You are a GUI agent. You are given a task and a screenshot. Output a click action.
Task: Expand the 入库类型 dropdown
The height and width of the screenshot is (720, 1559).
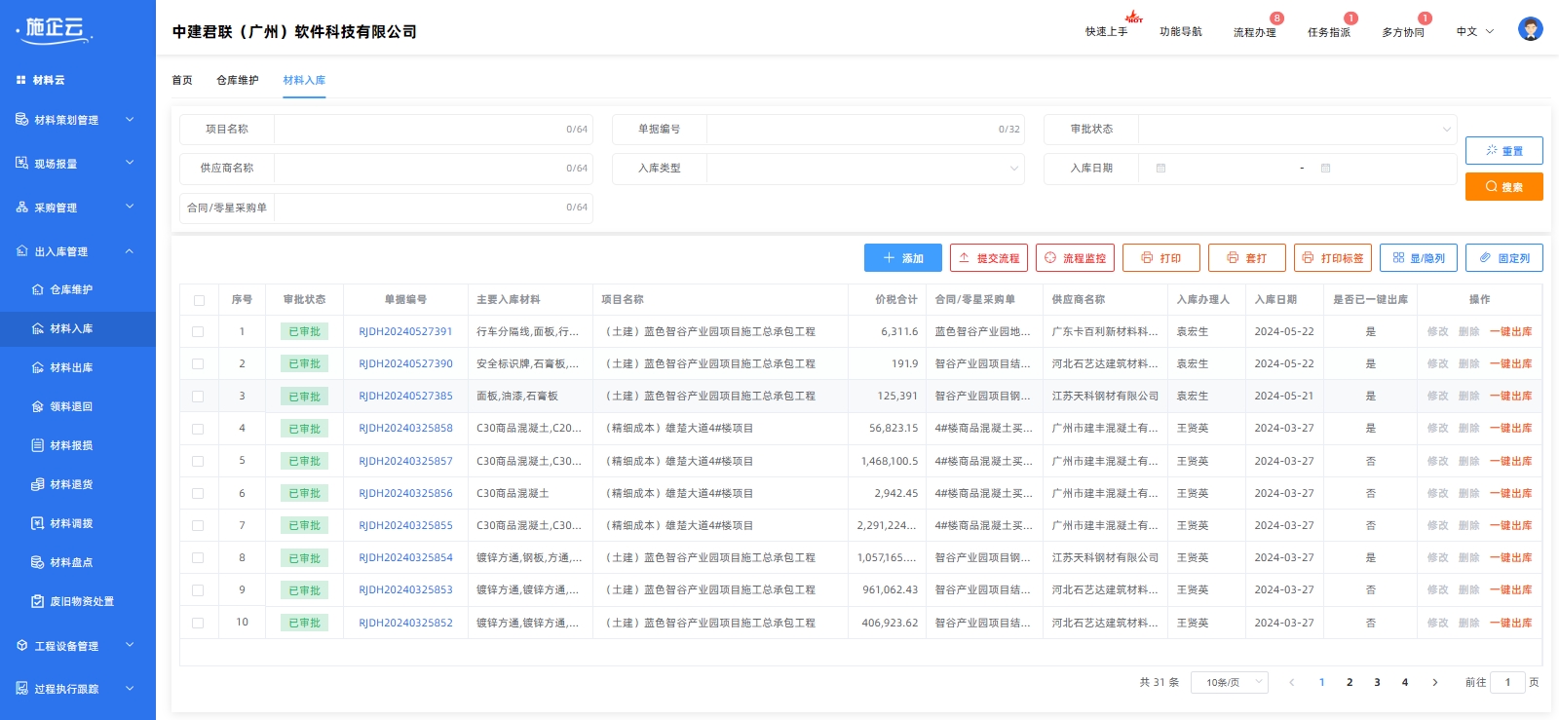coord(864,169)
